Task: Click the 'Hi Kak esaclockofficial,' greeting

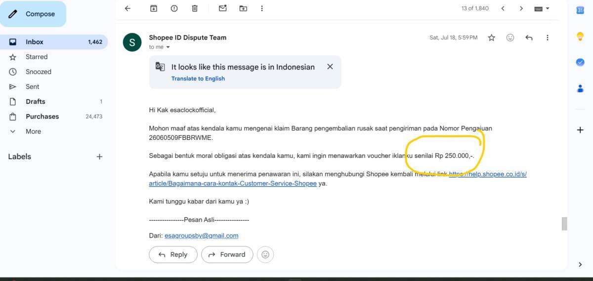Action: tap(182, 110)
